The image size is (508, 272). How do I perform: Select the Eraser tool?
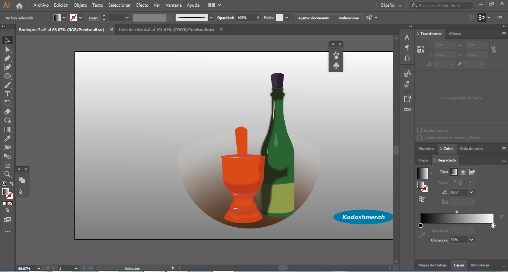point(7,112)
